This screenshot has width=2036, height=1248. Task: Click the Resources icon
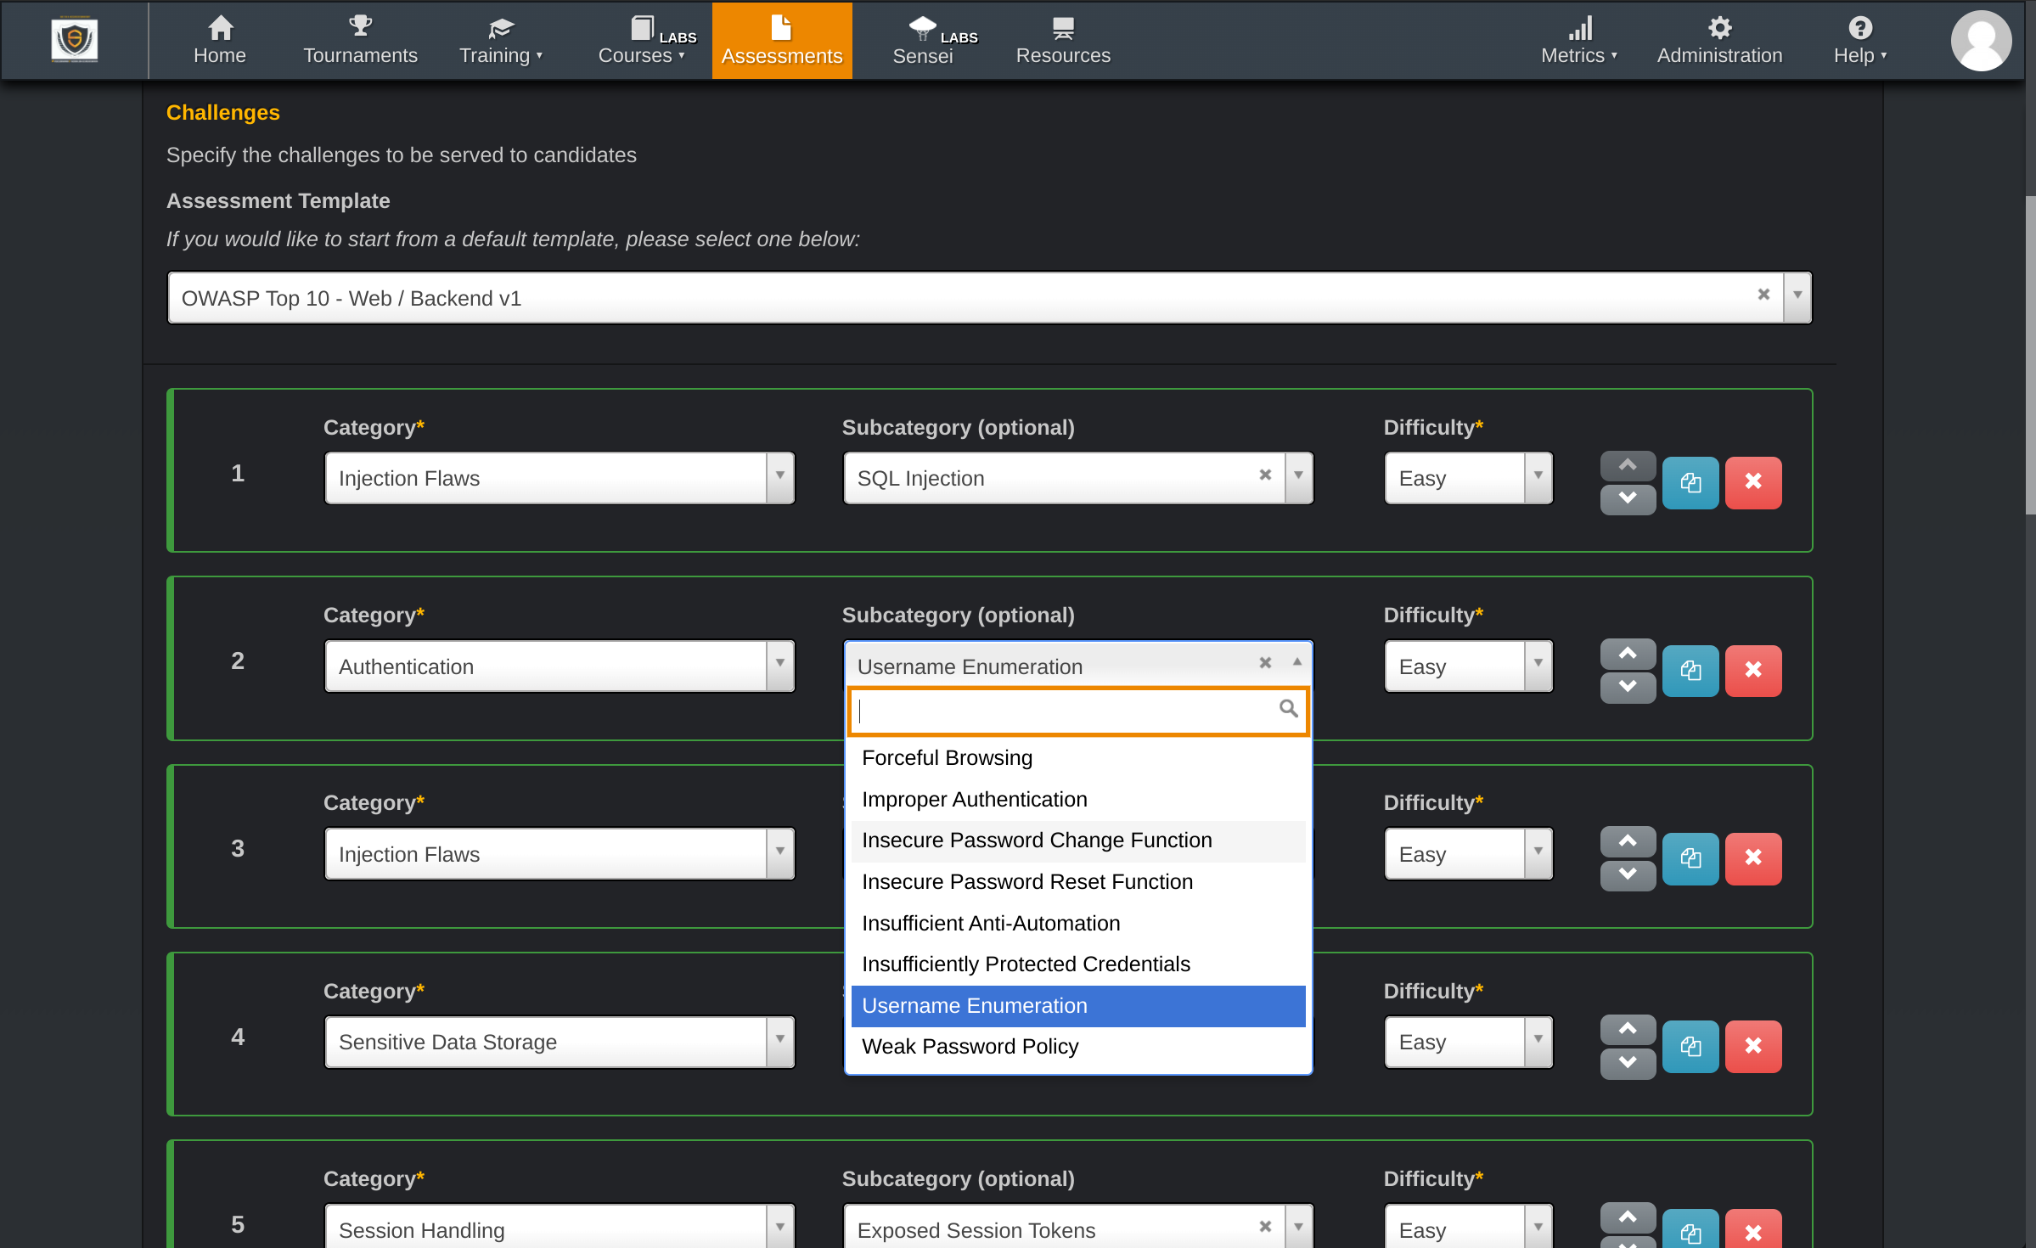[x=1063, y=26]
